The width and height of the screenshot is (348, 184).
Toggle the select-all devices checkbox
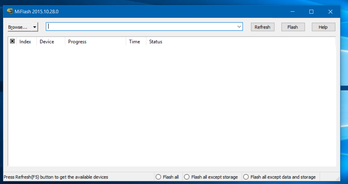[x=12, y=41]
